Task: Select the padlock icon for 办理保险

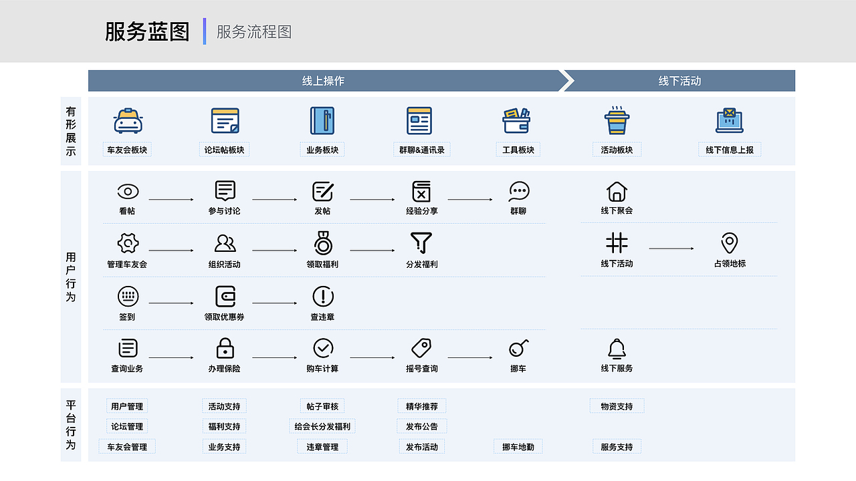Action: click(225, 348)
